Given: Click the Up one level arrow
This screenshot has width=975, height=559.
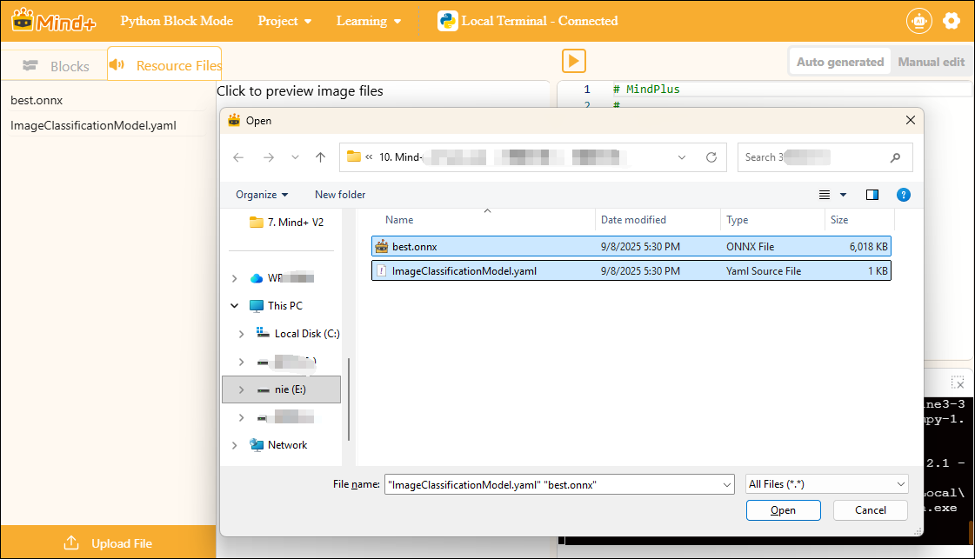Looking at the screenshot, I should 320,157.
